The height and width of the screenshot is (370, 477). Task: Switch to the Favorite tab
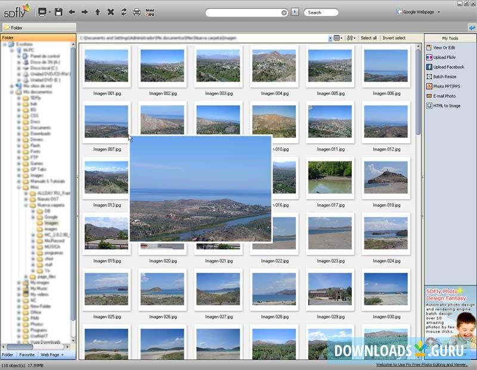click(27, 355)
